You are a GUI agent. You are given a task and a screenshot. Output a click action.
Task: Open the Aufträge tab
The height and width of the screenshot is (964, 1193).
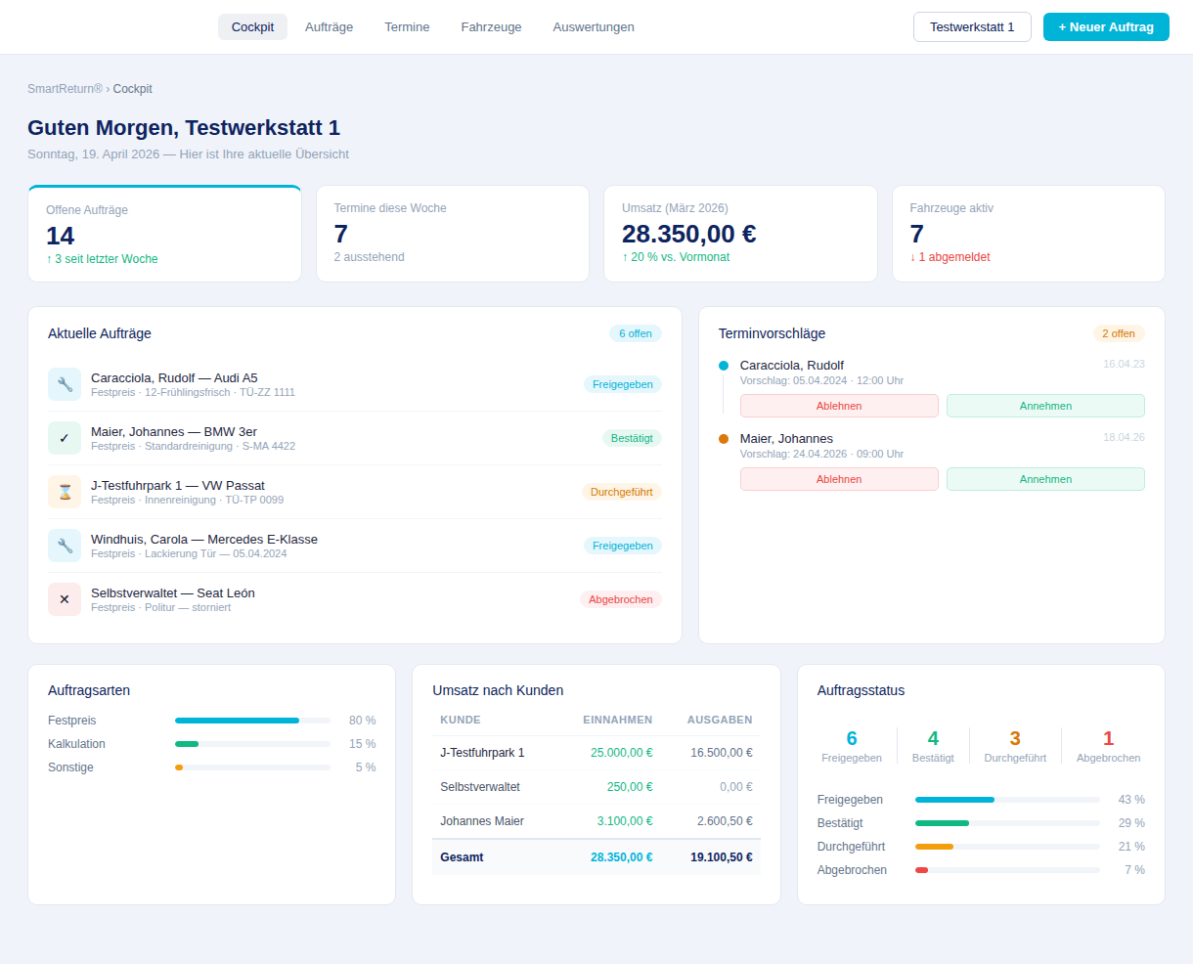329,27
